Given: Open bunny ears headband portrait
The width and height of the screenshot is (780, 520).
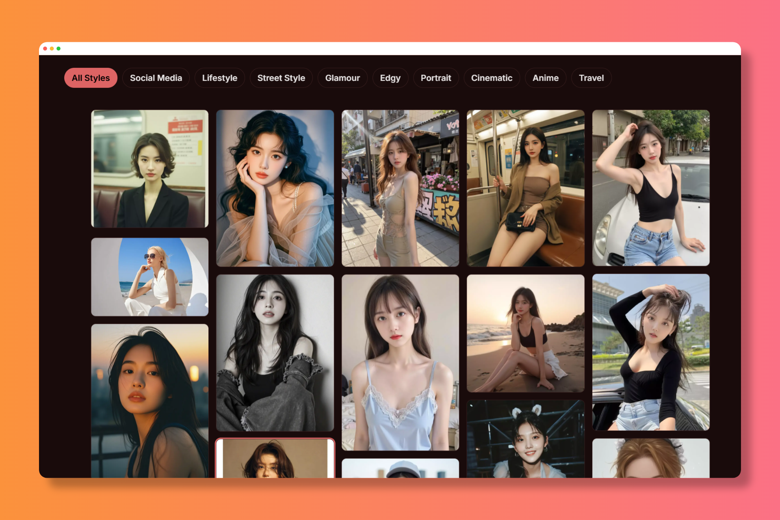Looking at the screenshot, I should click(525, 439).
